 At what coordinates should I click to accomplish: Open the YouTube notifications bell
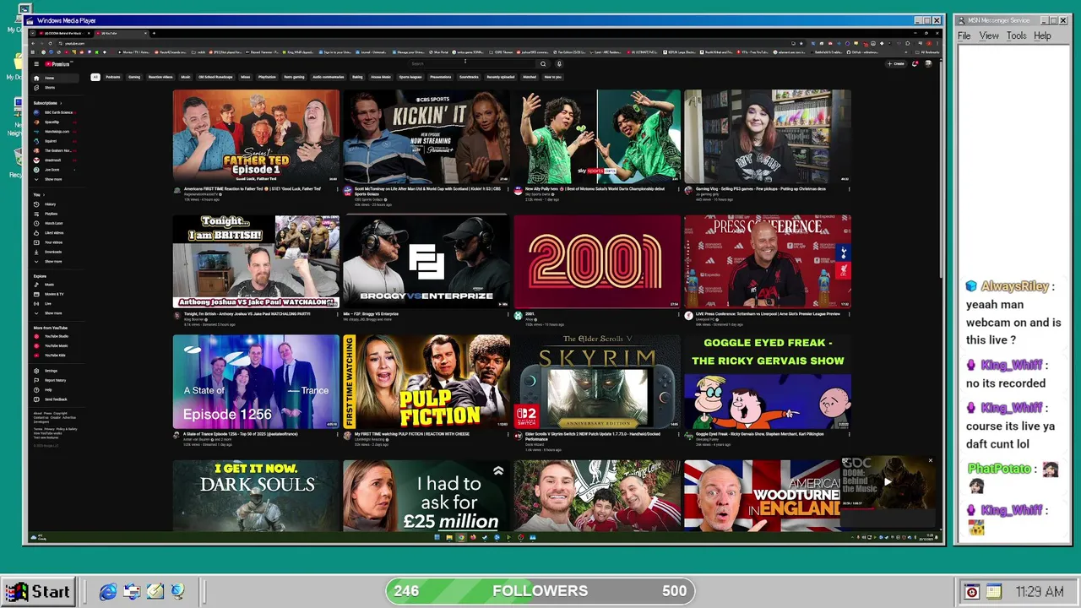pyautogui.click(x=915, y=64)
